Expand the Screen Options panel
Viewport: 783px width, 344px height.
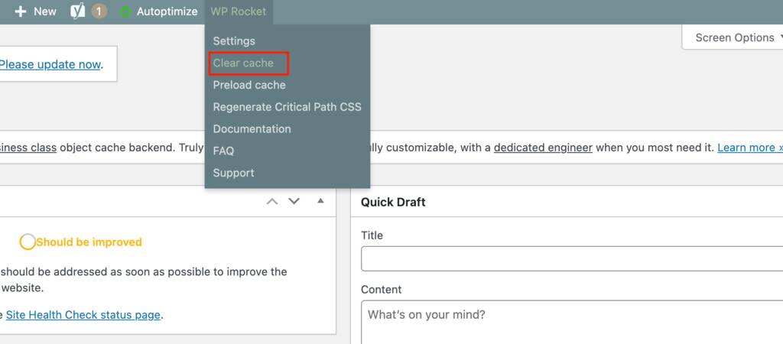click(x=734, y=37)
